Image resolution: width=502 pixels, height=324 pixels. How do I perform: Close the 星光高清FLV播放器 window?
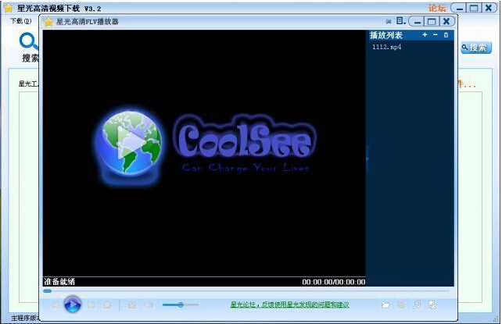446,22
